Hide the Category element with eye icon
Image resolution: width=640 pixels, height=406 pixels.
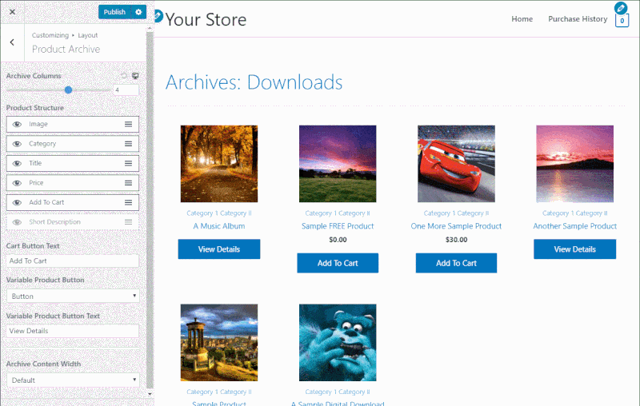17,144
